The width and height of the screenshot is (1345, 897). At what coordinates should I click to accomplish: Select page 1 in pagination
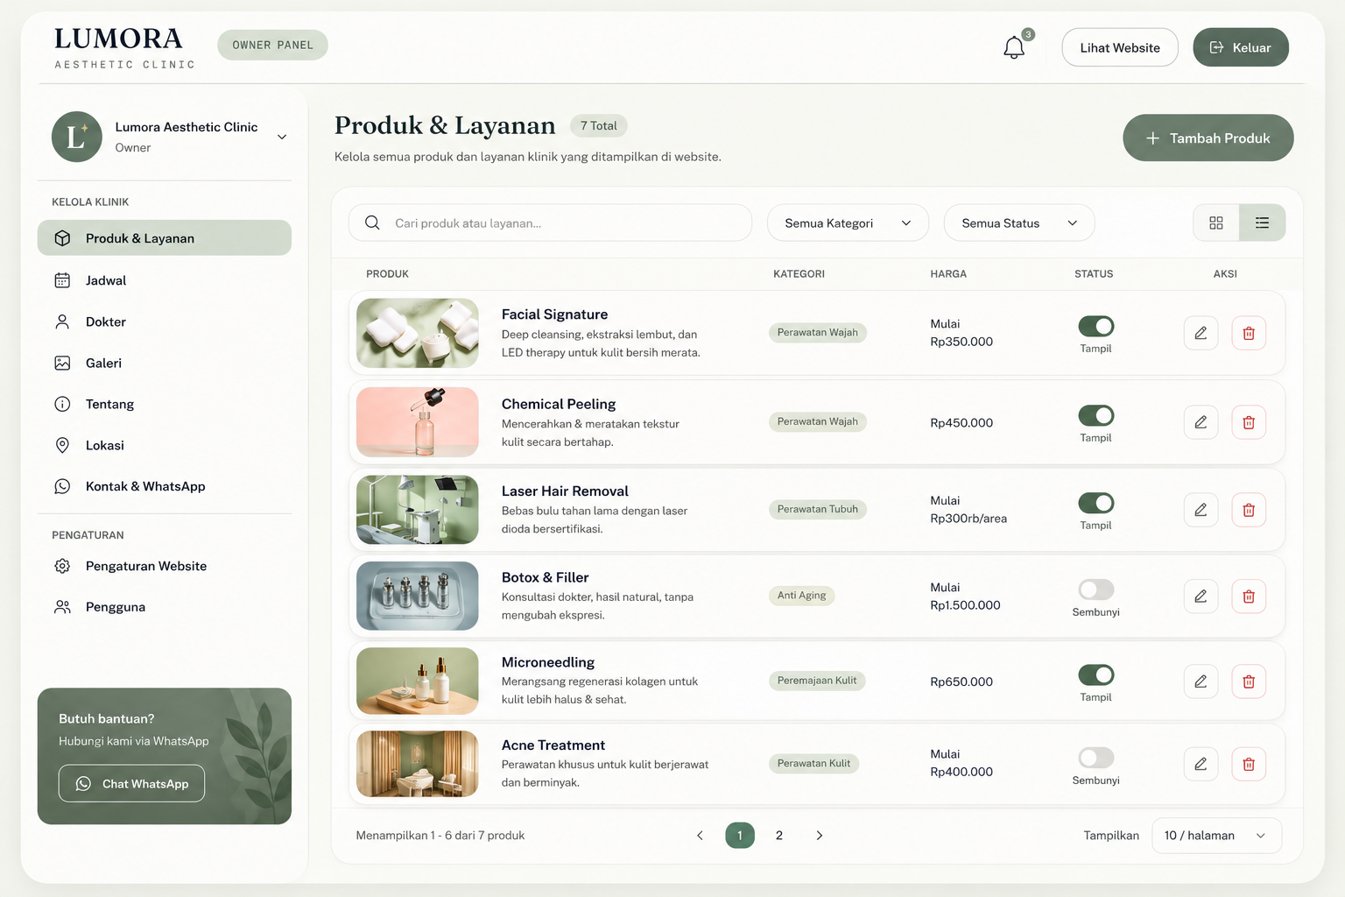coord(740,836)
